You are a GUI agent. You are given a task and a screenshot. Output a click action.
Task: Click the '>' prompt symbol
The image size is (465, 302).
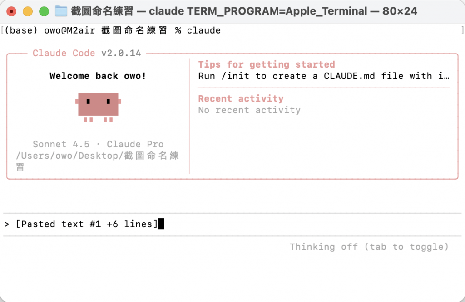coord(7,224)
